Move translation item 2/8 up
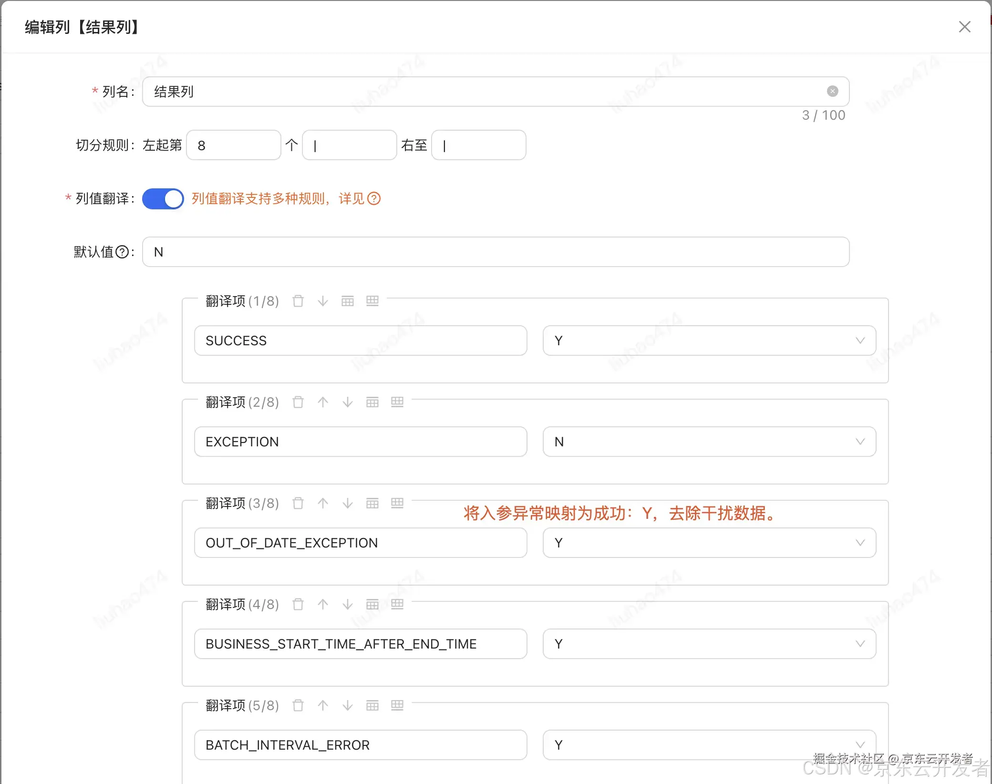This screenshot has height=784, width=992. click(x=323, y=402)
